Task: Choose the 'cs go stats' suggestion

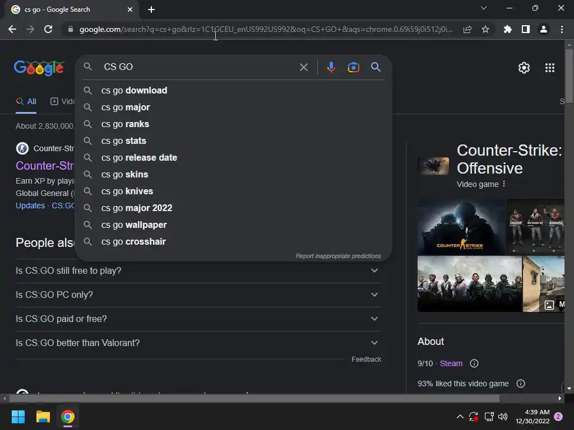Action: click(x=233, y=141)
